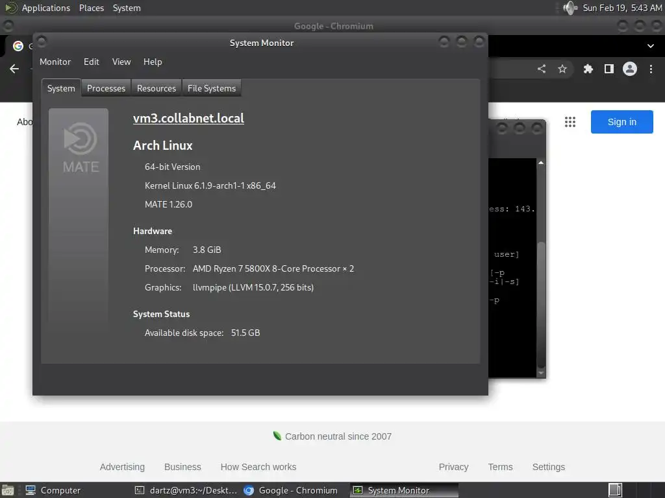Maximize the System Monitor window
665x498 pixels.
click(462, 41)
